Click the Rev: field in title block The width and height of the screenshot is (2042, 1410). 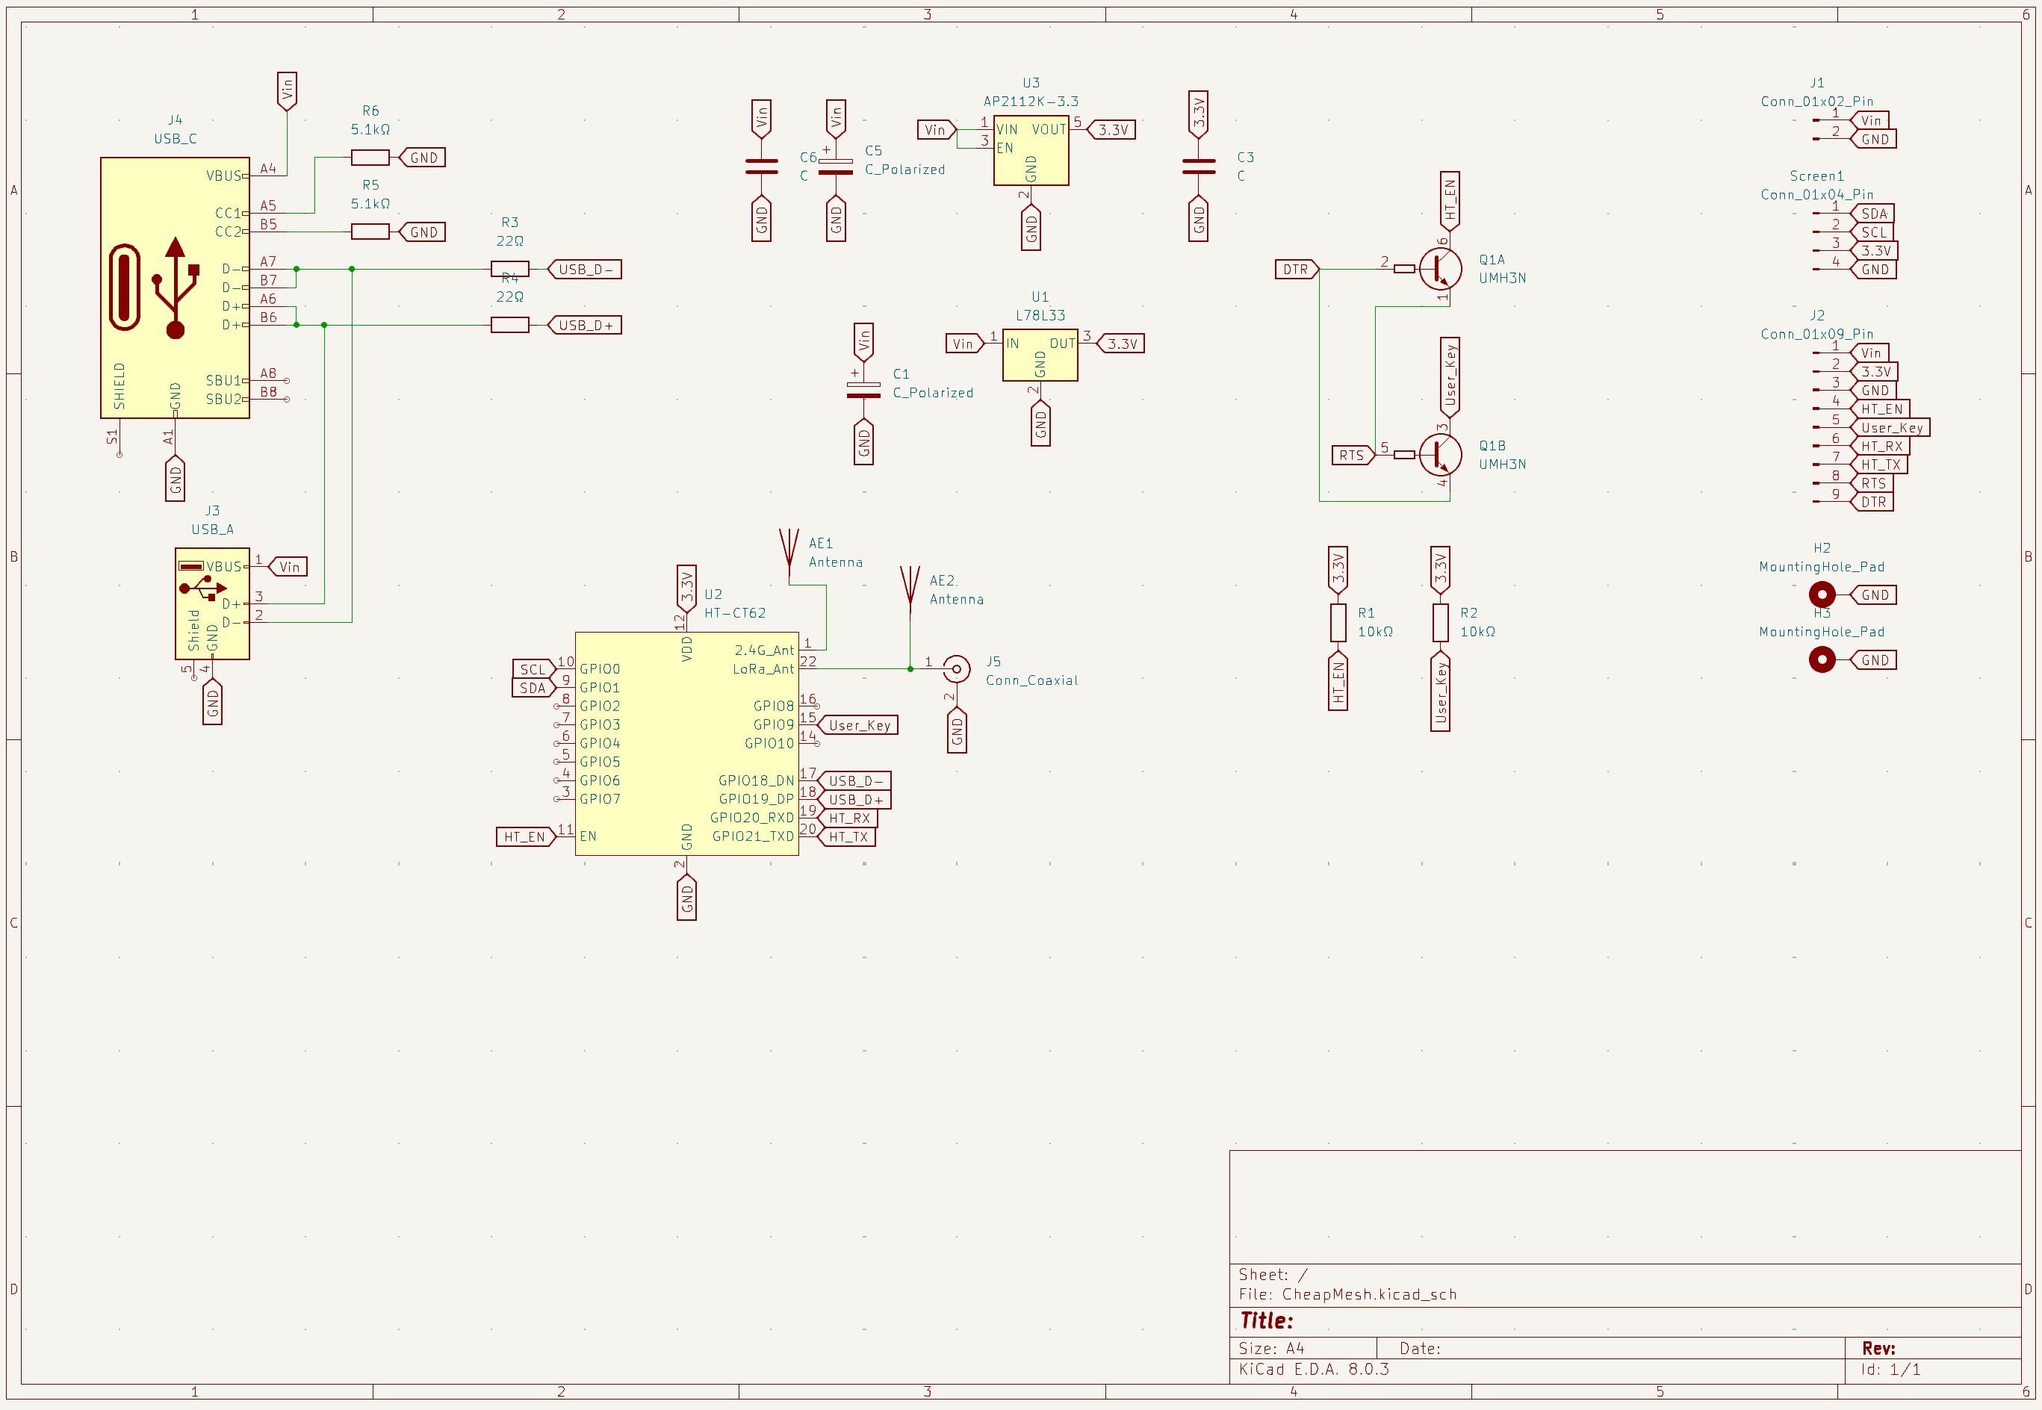tap(1878, 1348)
